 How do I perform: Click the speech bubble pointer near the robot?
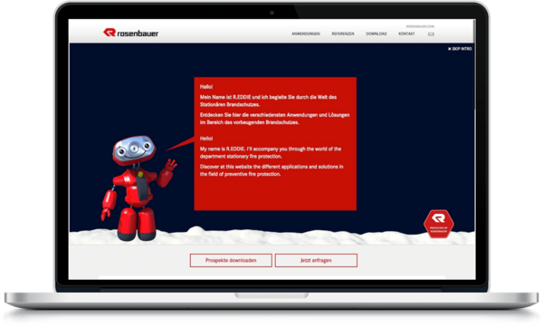tap(180, 144)
